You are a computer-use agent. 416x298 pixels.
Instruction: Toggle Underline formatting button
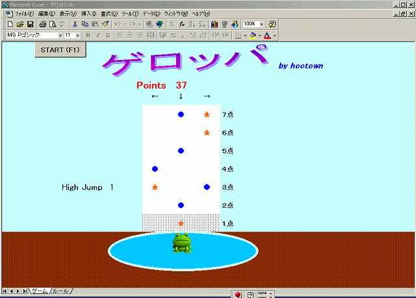click(107, 35)
